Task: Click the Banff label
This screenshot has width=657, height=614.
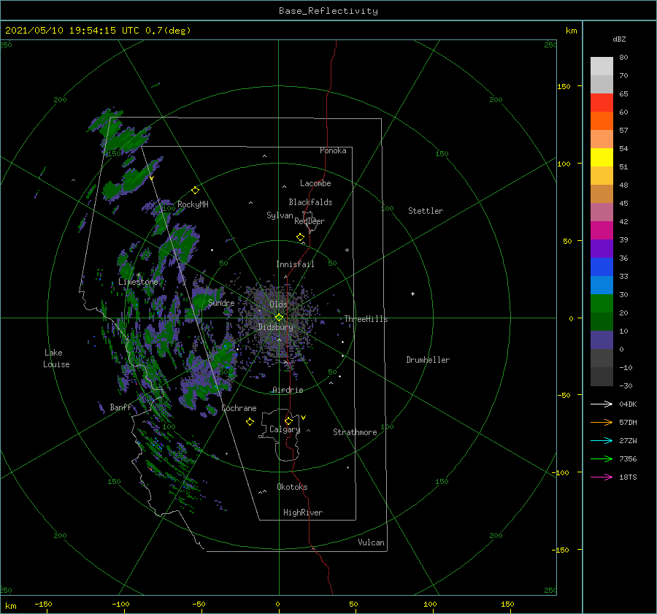Action: (120, 407)
